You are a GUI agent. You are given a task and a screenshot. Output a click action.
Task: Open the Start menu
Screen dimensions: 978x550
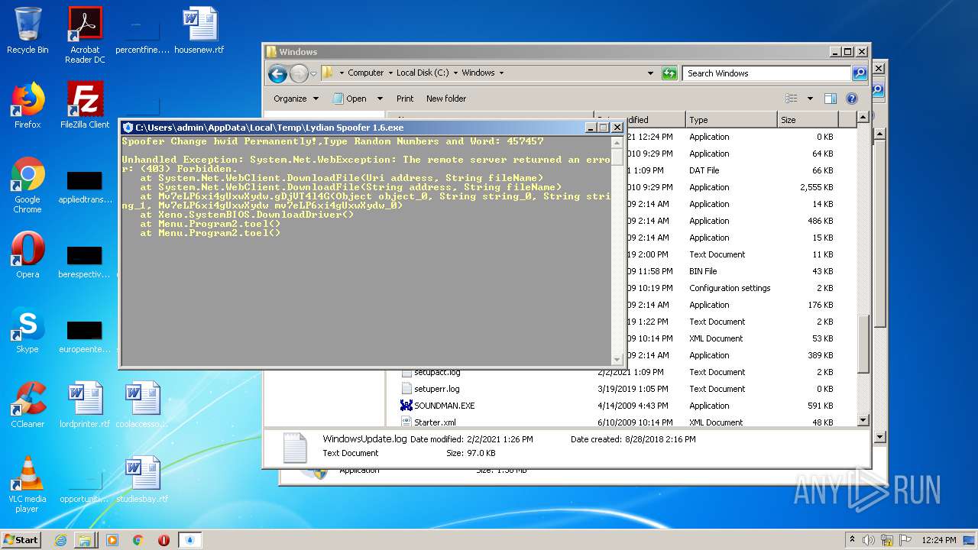[x=21, y=540]
